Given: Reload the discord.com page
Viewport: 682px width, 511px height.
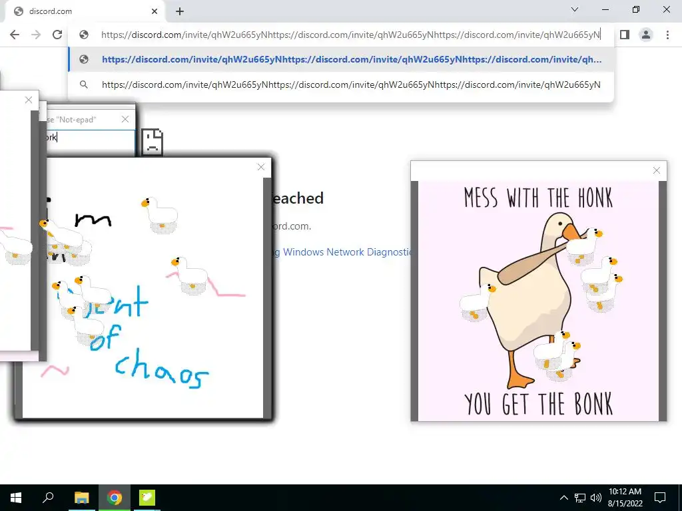Looking at the screenshot, I should [57, 35].
